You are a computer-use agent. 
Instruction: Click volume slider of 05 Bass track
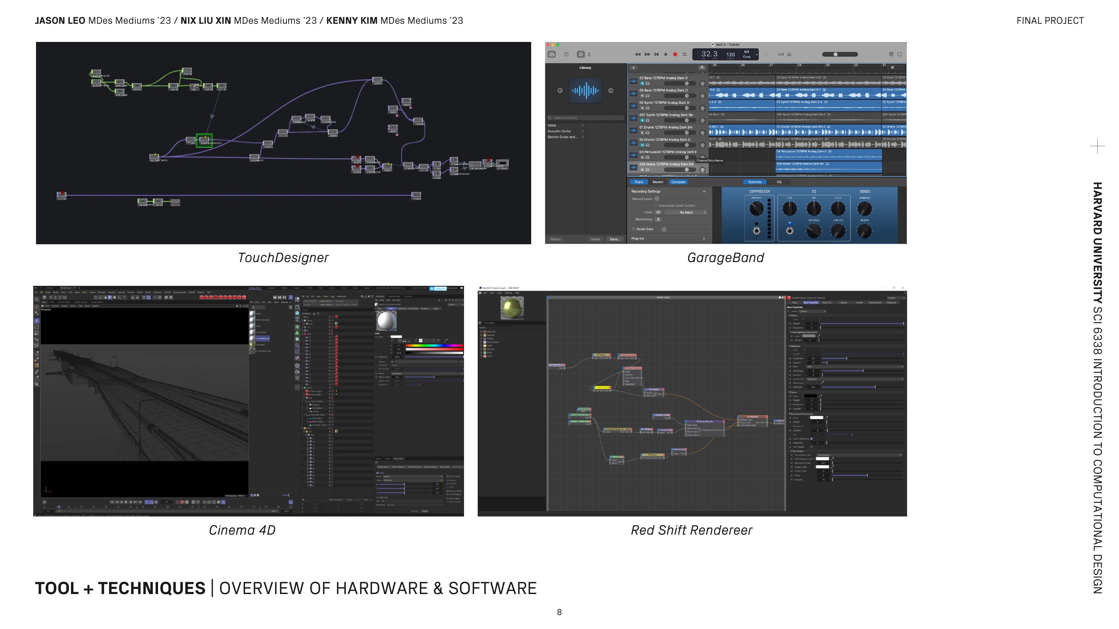click(x=680, y=95)
